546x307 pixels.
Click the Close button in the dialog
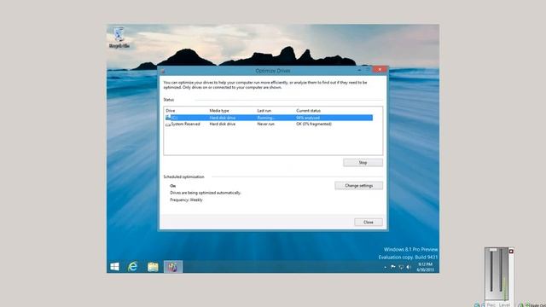[x=369, y=222]
